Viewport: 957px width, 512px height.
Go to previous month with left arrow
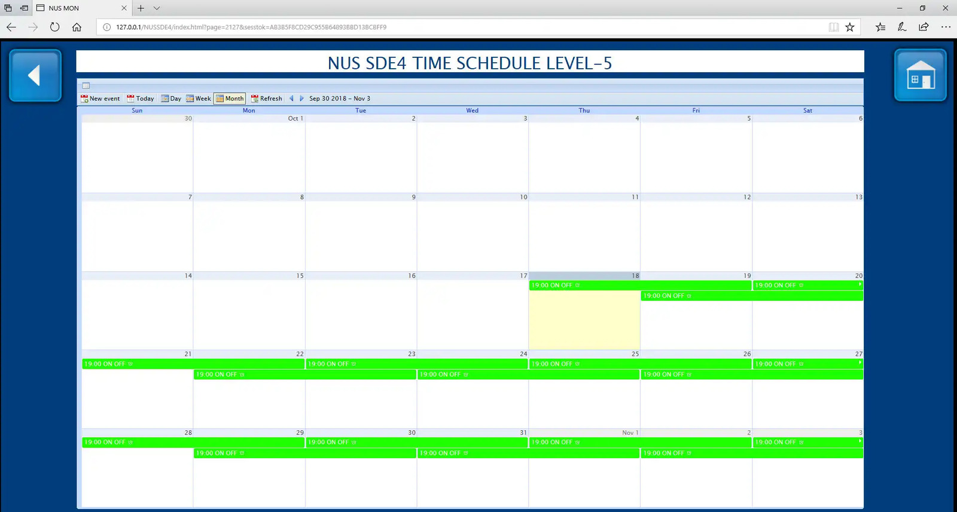tap(291, 99)
